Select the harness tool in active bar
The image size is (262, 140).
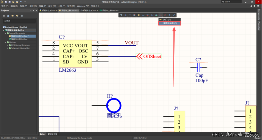click(152, 15)
